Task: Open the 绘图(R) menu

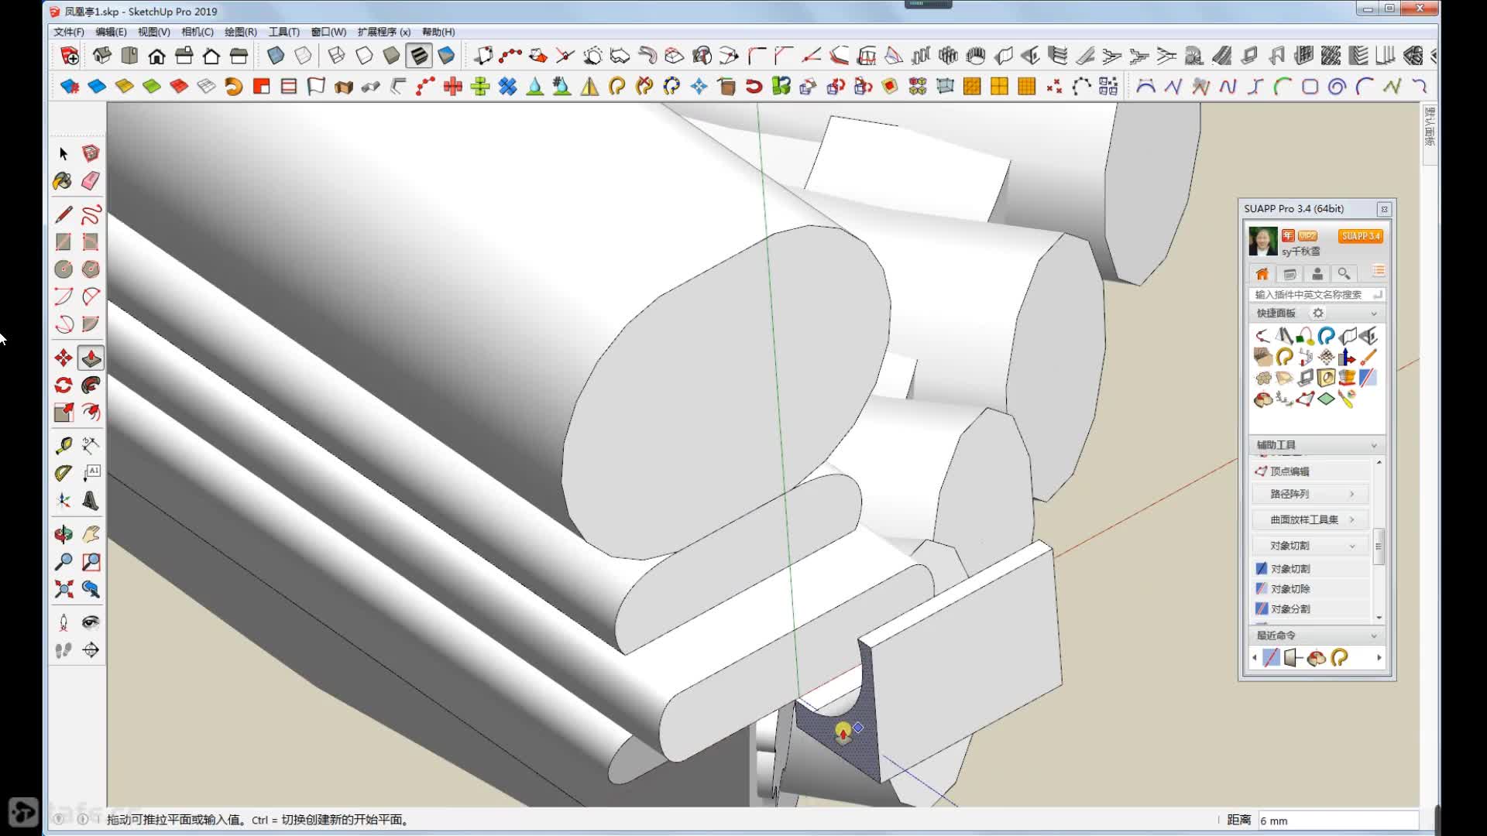Action: (241, 32)
